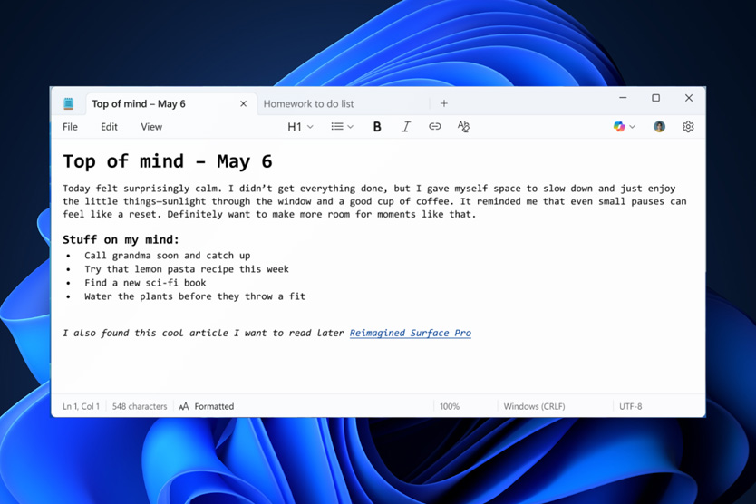Add a new tab with plus button

point(444,103)
